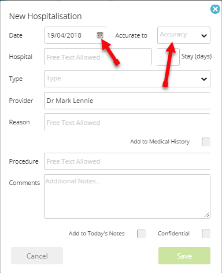The image size is (222, 273).
Task: Click the Cancel button
Action: (37, 256)
